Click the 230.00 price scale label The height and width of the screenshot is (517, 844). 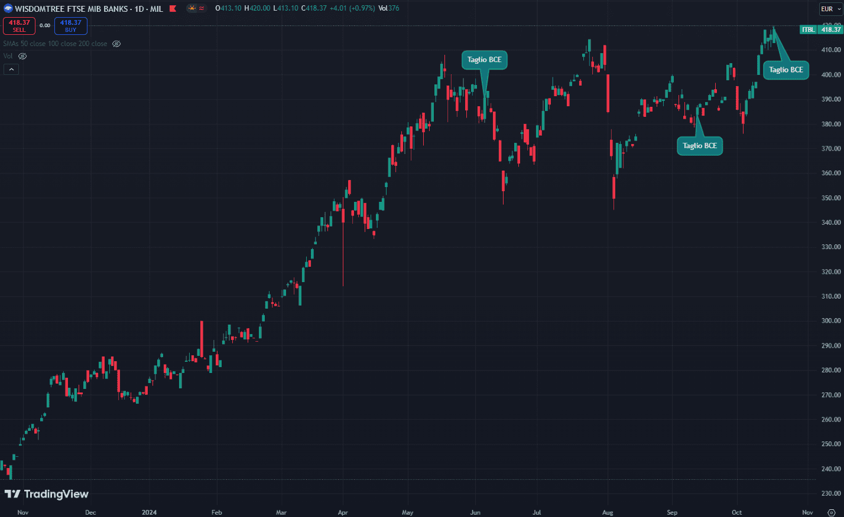[831, 493]
